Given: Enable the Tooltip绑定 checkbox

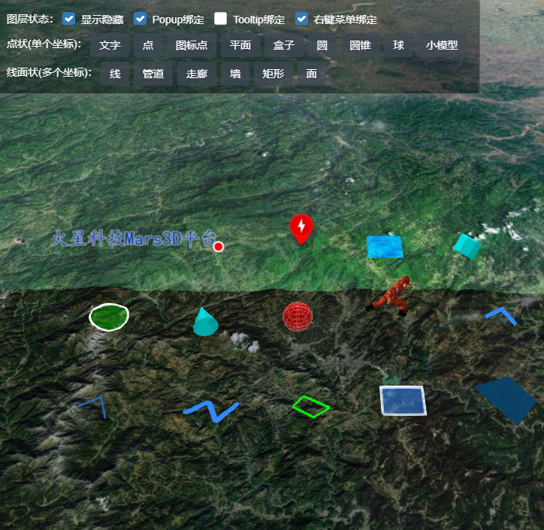Looking at the screenshot, I should (220, 19).
